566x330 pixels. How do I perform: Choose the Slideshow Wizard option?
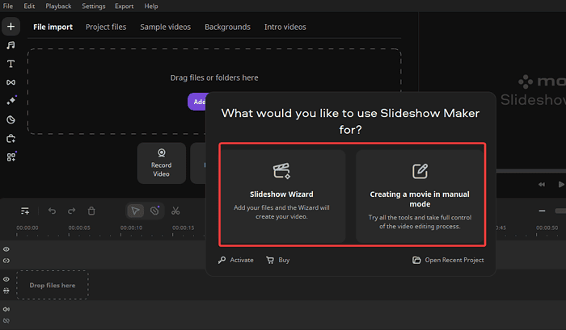point(281,195)
